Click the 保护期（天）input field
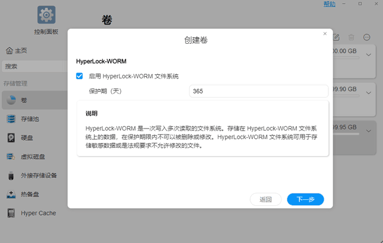The height and width of the screenshot is (243, 383). [x=259, y=91]
